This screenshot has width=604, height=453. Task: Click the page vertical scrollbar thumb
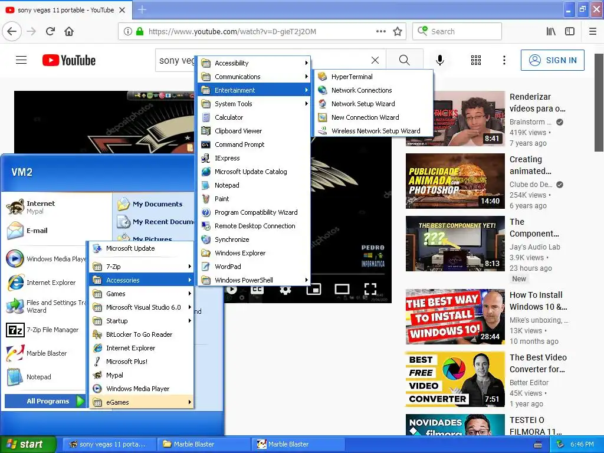tap(599, 103)
